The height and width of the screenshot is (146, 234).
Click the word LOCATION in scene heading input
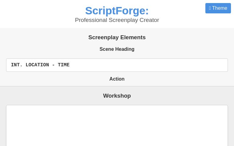pyautogui.click(x=37, y=65)
